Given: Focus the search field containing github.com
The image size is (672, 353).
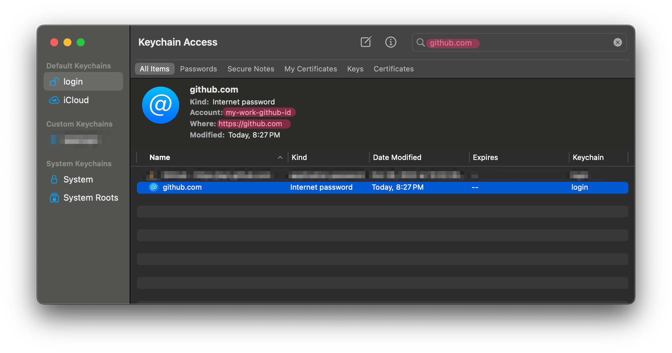Looking at the screenshot, I should click(x=519, y=42).
